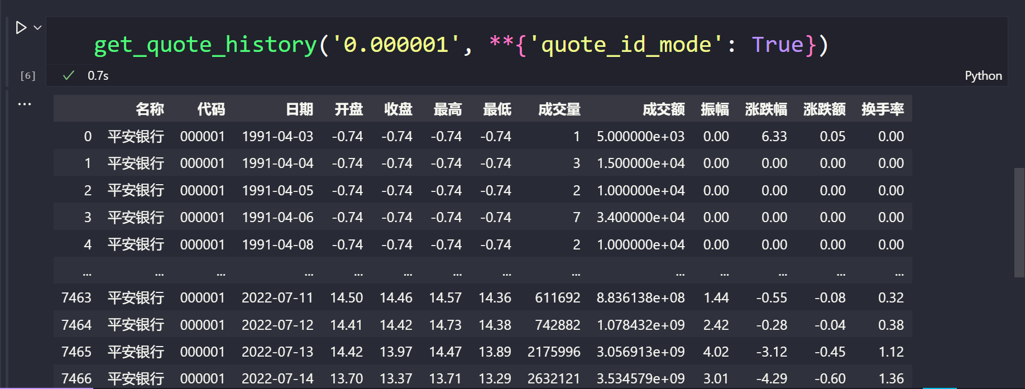Click row index 7465
1025x389 pixels.
coord(76,352)
